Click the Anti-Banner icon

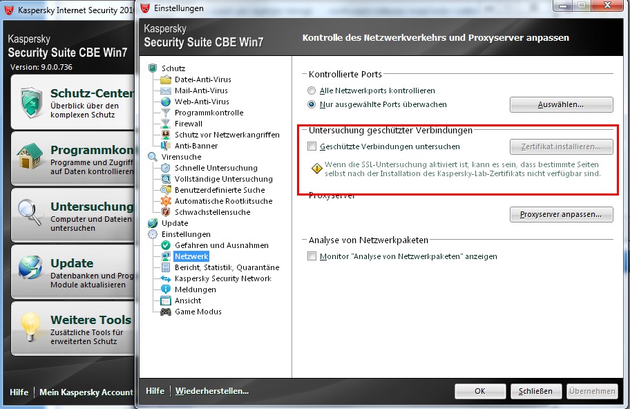click(166, 146)
